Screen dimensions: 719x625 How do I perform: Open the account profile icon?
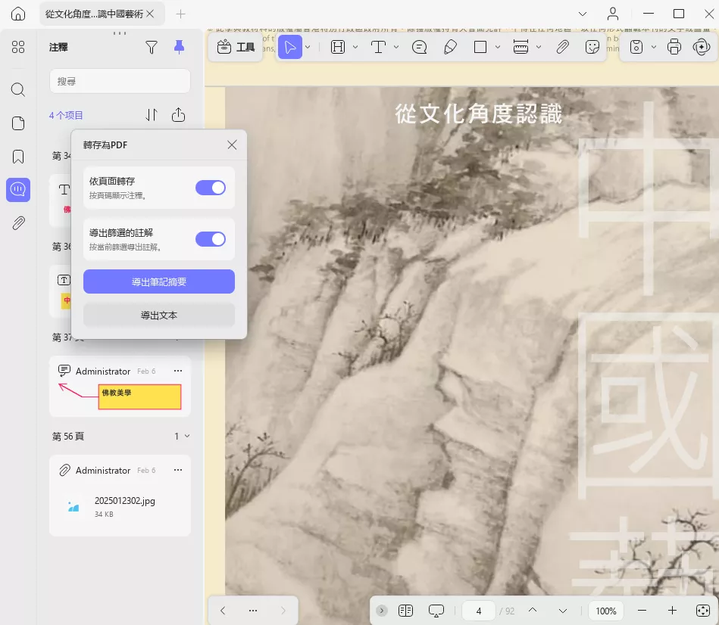(613, 14)
